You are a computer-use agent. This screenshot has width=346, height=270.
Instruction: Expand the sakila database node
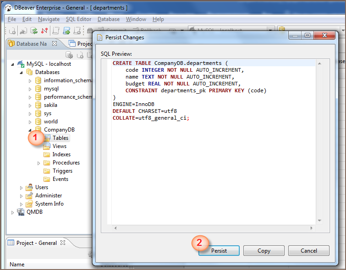point(30,105)
